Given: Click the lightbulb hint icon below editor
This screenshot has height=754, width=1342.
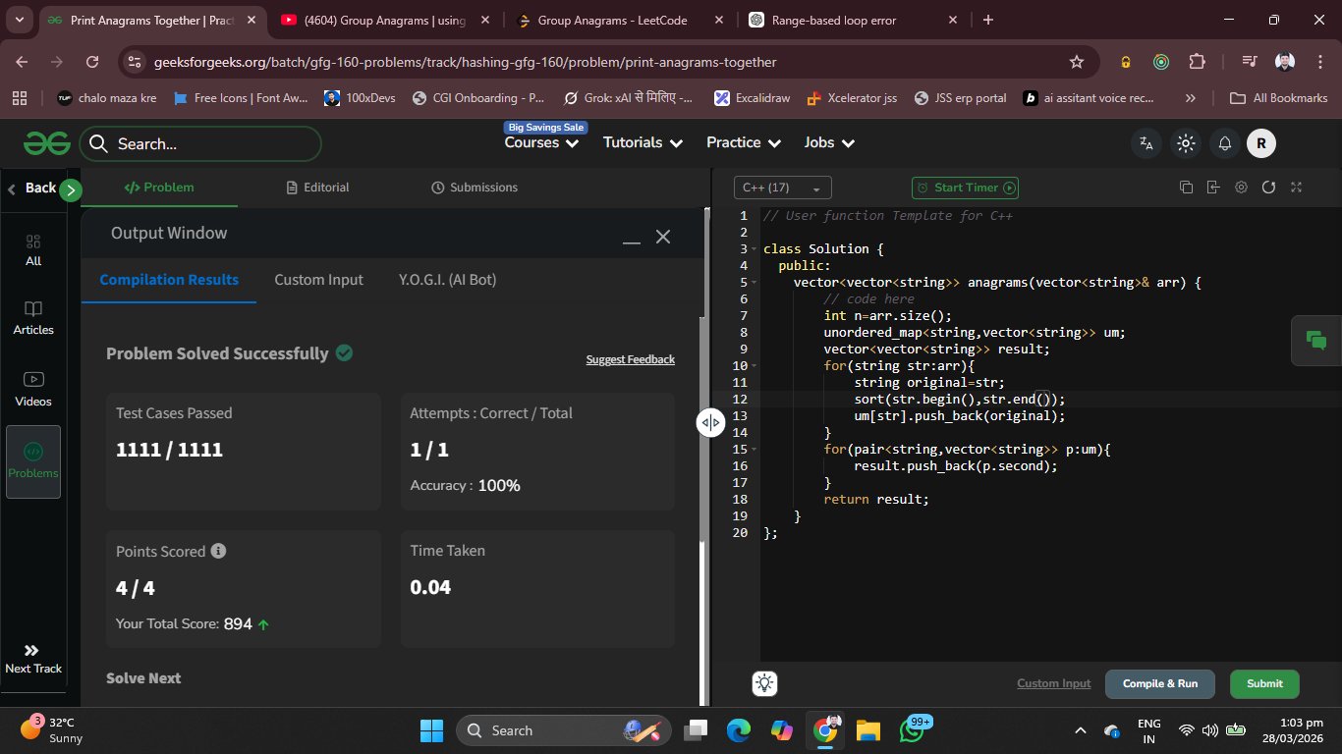Looking at the screenshot, I should point(764,684).
